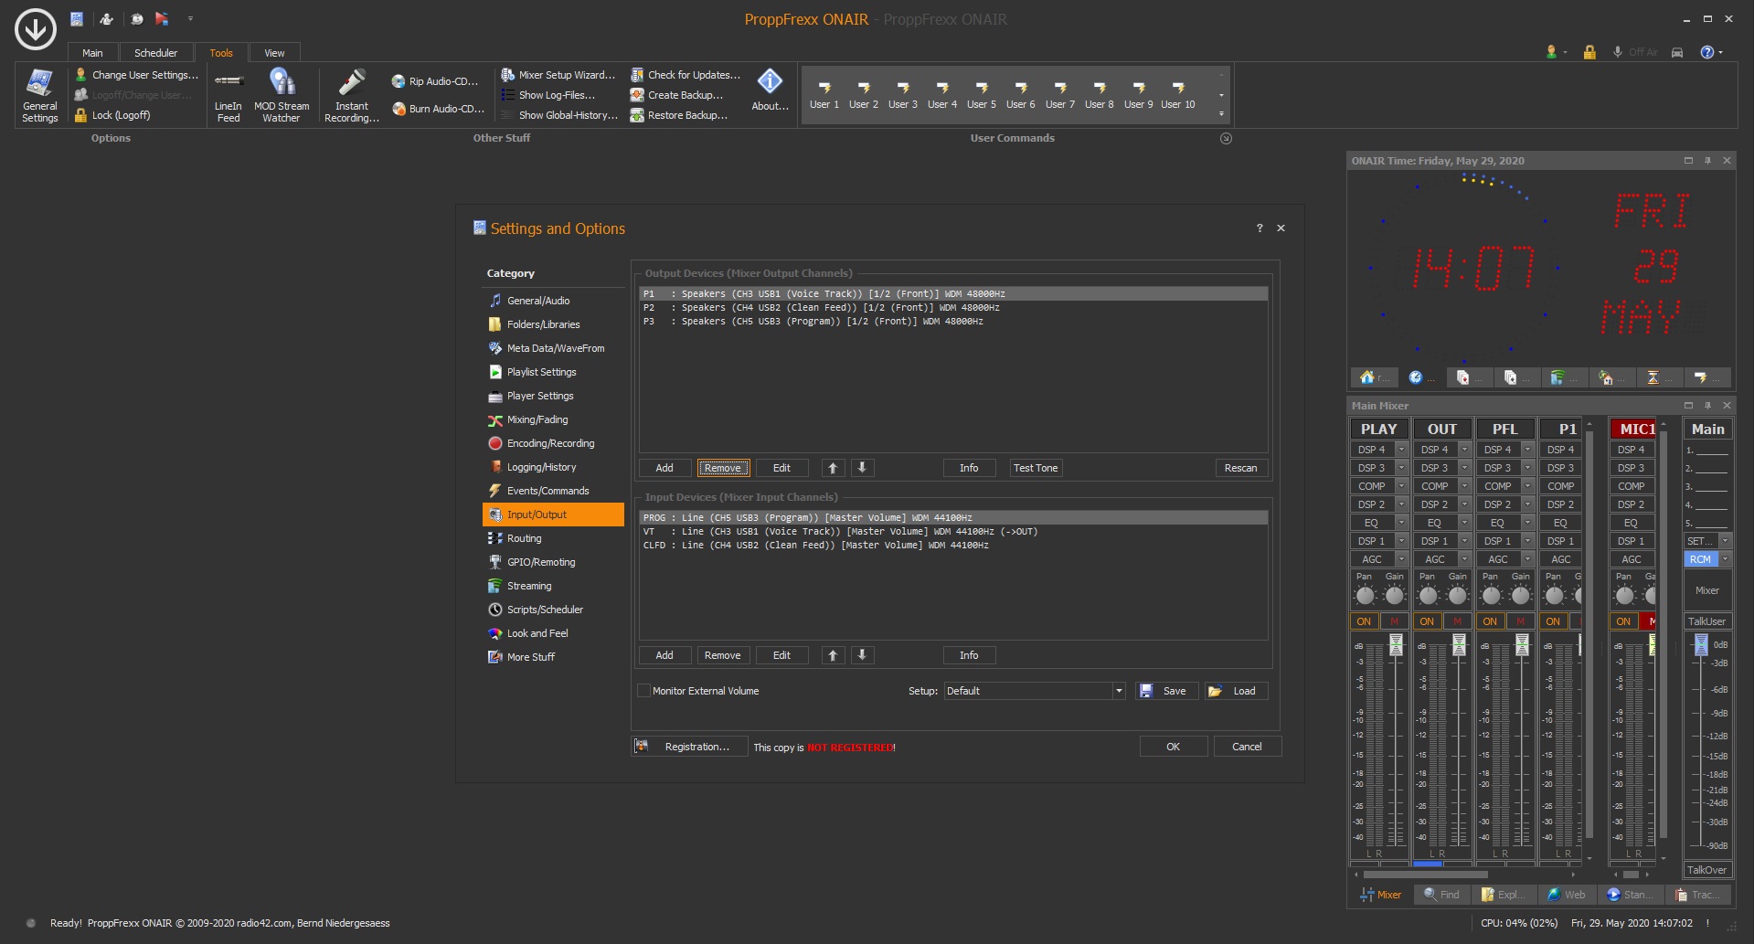The image size is (1754, 944).
Task: Move output device up with arrow
Action: (833, 468)
